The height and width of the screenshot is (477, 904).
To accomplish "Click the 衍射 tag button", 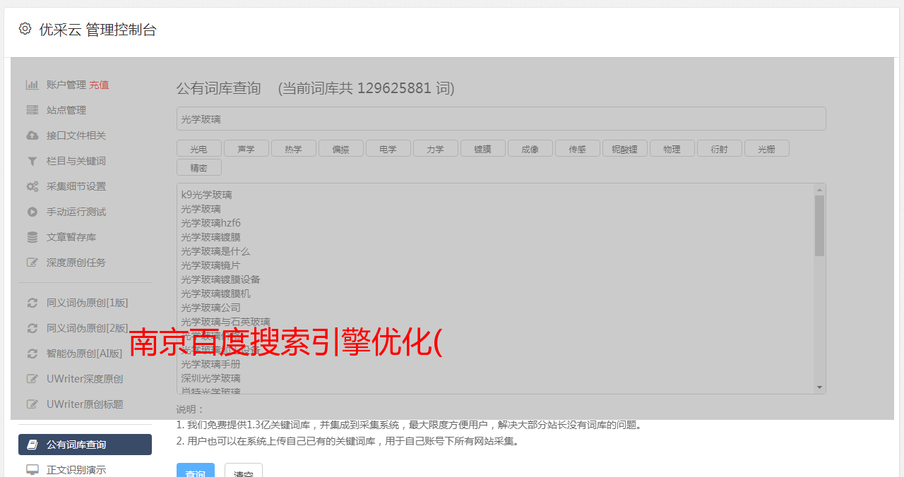I will click(x=719, y=148).
